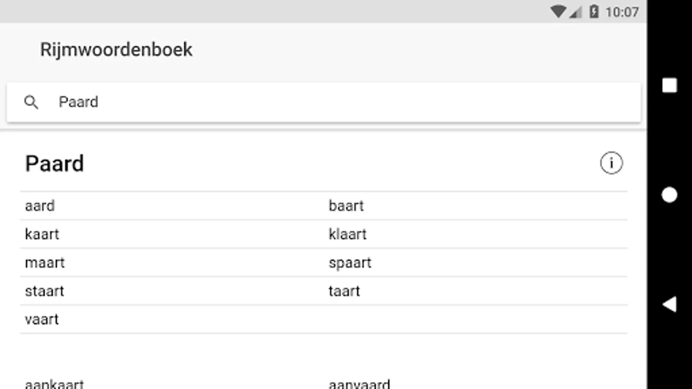The image size is (692, 389).
Task: Click the search magnifier icon
Action: click(31, 102)
